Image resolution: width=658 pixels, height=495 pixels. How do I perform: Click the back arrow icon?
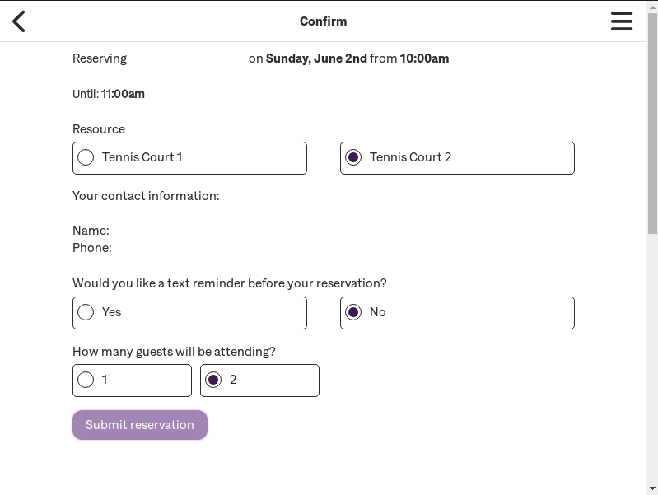pos(19,21)
